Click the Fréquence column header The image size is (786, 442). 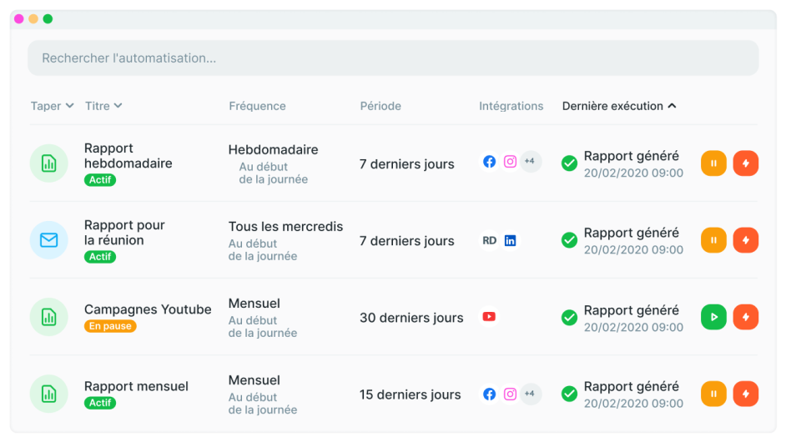257,106
